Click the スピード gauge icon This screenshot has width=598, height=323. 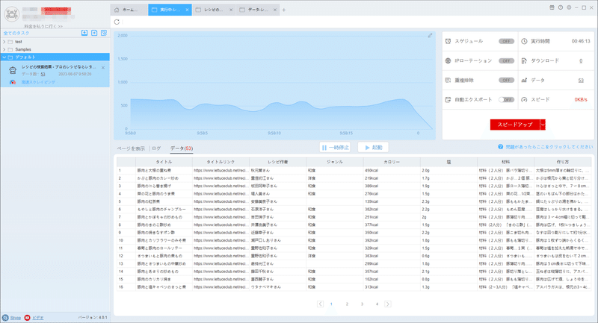click(525, 100)
